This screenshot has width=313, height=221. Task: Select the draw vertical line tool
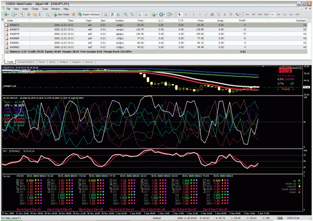pos(193,14)
